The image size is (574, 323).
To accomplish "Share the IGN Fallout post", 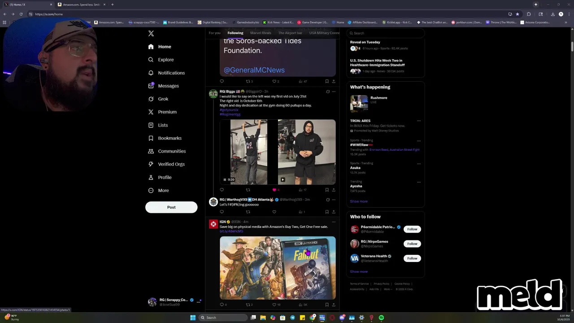I will coord(333,305).
